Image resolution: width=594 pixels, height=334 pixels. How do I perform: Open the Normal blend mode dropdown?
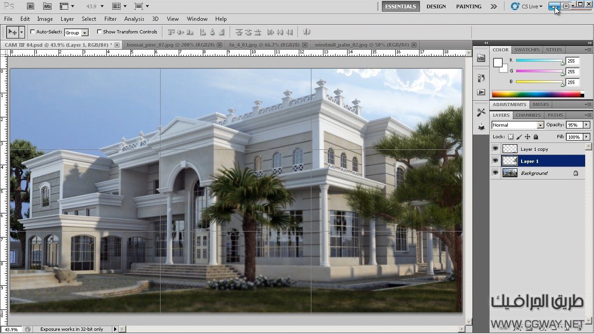tap(540, 125)
